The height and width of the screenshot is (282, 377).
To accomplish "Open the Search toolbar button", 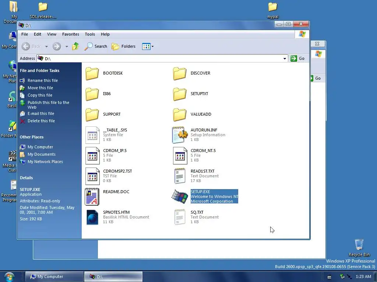I will click(x=96, y=46).
